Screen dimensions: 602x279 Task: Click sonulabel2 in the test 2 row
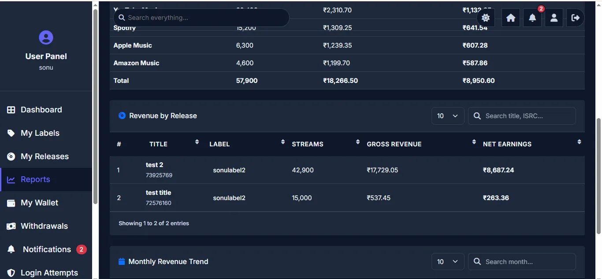pos(229,170)
